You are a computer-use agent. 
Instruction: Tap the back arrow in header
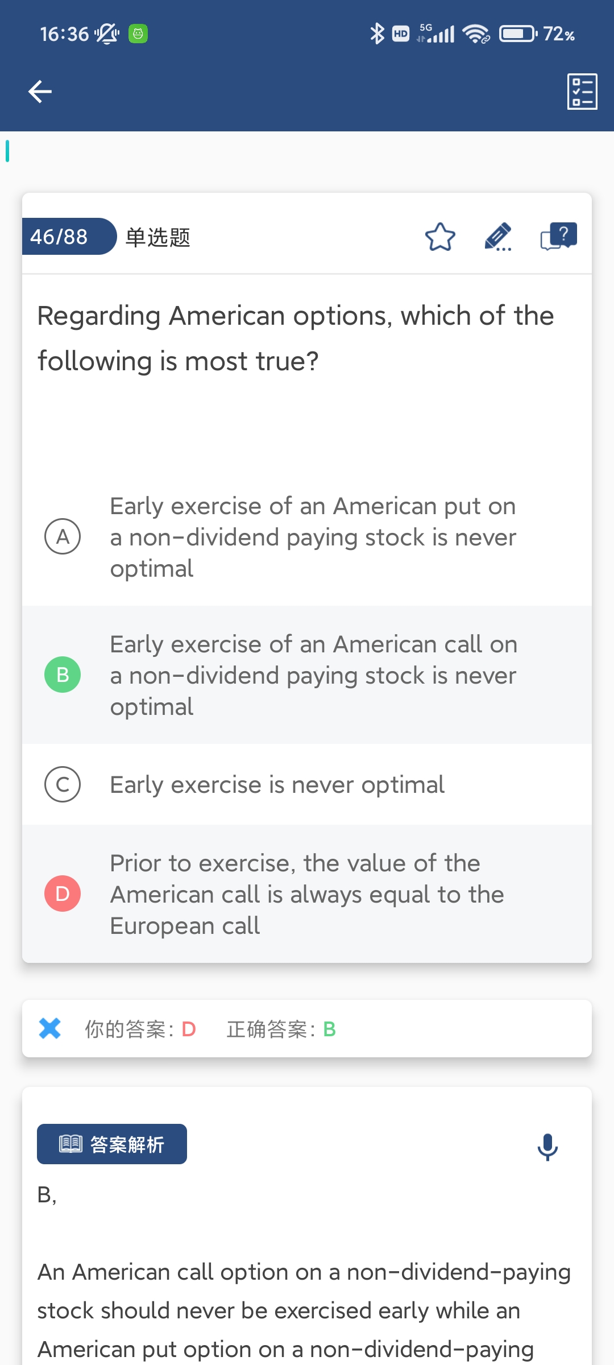(x=40, y=92)
